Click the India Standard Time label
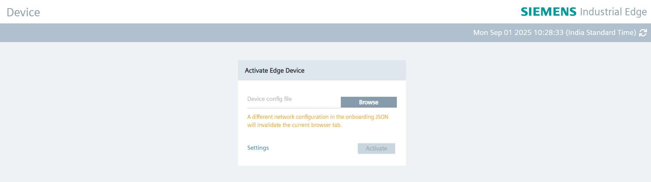 (x=601, y=33)
